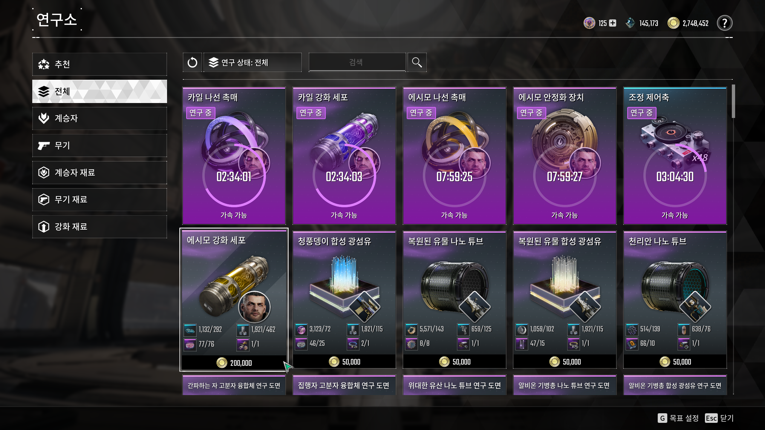The width and height of the screenshot is (765, 430).
Task: Click the refresh list icon
Action: pyautogui.click(x=192, y=62)
